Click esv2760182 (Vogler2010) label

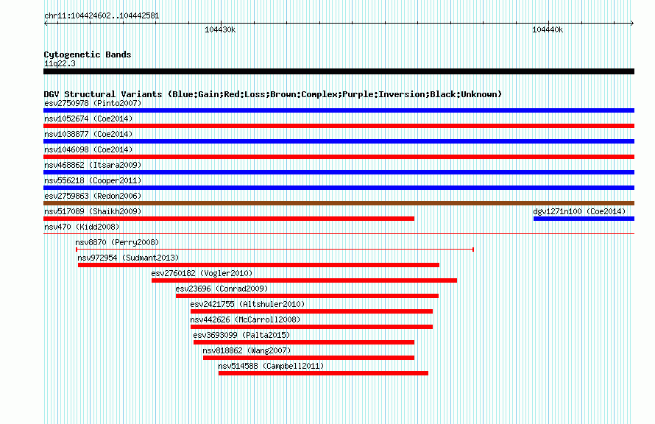click(x=202, y=273)
